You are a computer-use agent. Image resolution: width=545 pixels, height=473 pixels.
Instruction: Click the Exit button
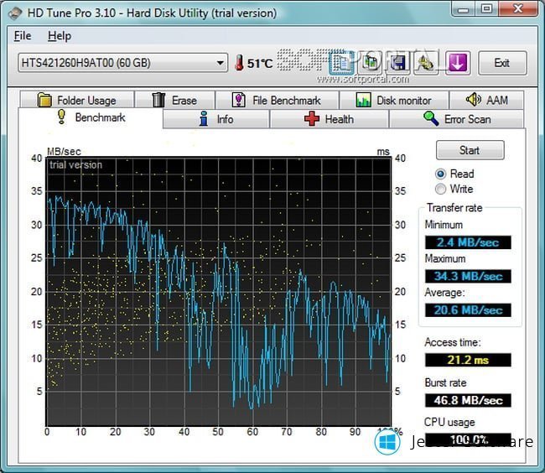pyautogui.click(x=502, y=63)
